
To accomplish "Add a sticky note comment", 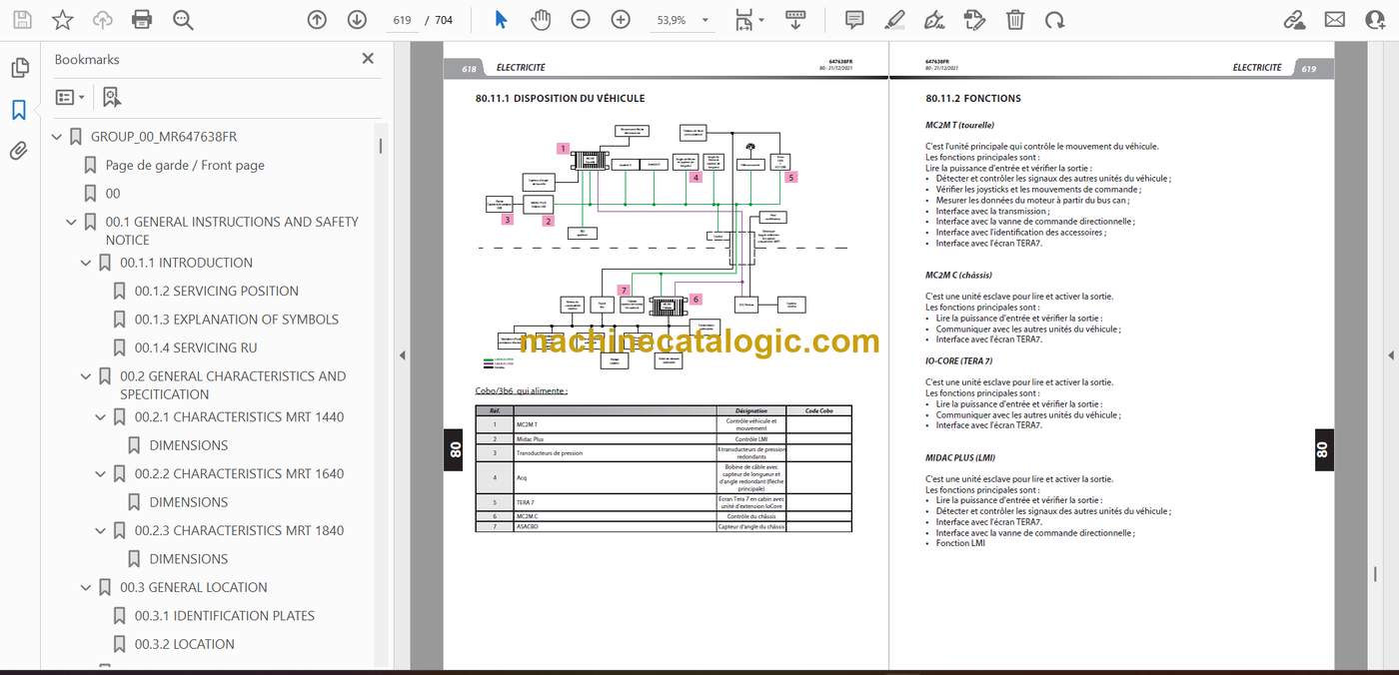I will coord(854,20).
